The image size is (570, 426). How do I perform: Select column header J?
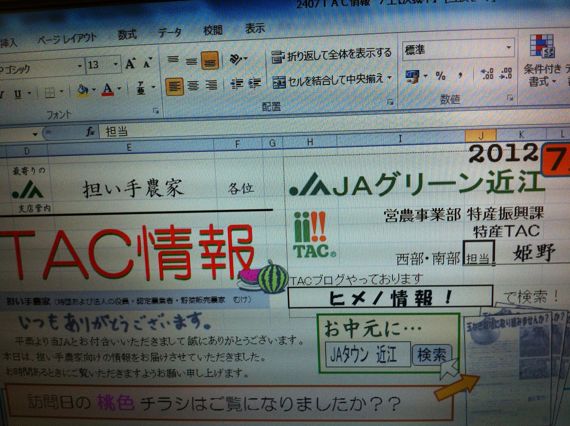pyautogui.click(x=481, y=135)
